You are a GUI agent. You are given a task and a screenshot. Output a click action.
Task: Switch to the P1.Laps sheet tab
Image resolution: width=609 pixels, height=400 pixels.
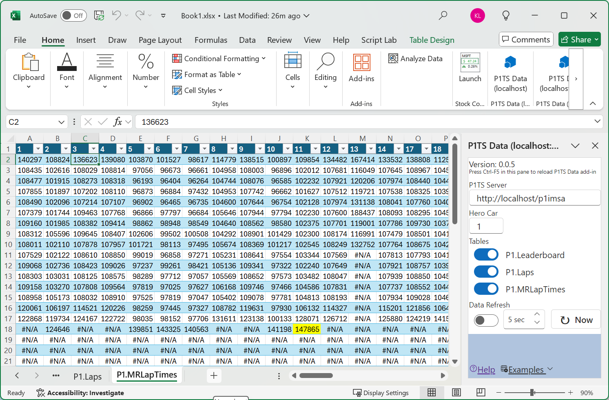pyautogui.click(x=87, y=376)
